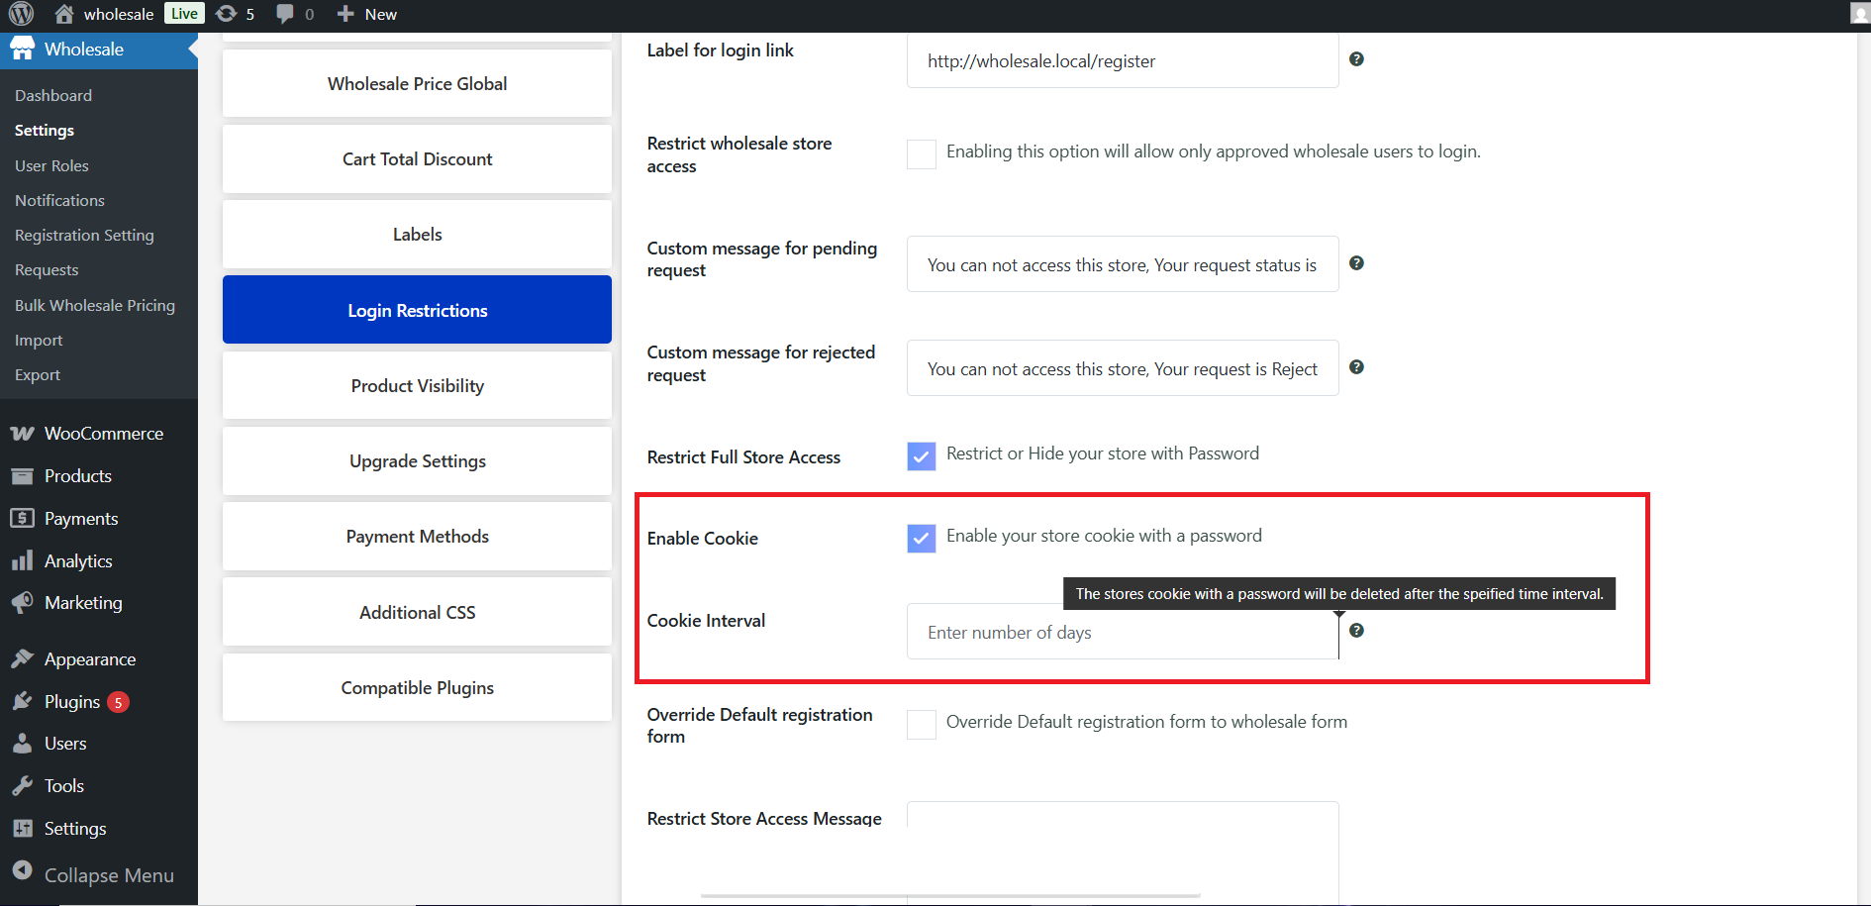Click pending request custom message field

[1123, 264]
